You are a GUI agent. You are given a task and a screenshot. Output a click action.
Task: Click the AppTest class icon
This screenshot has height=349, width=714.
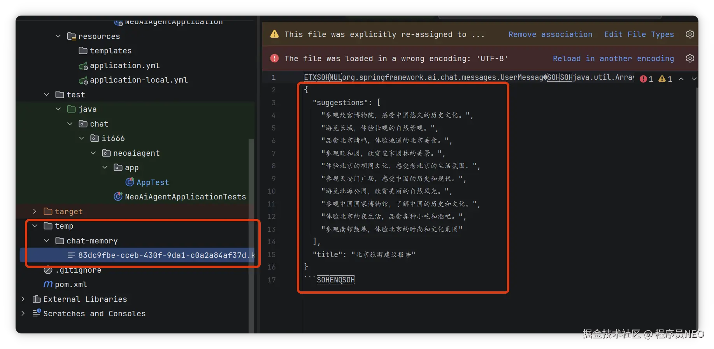coord(130,182)
